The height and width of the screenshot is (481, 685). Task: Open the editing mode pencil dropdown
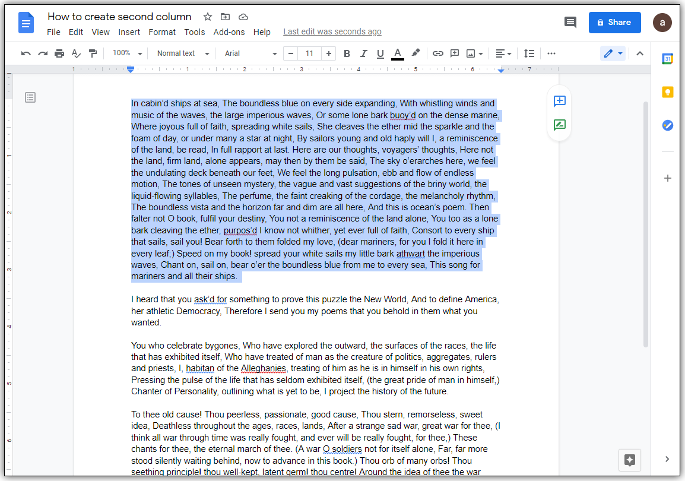(613, 53)
